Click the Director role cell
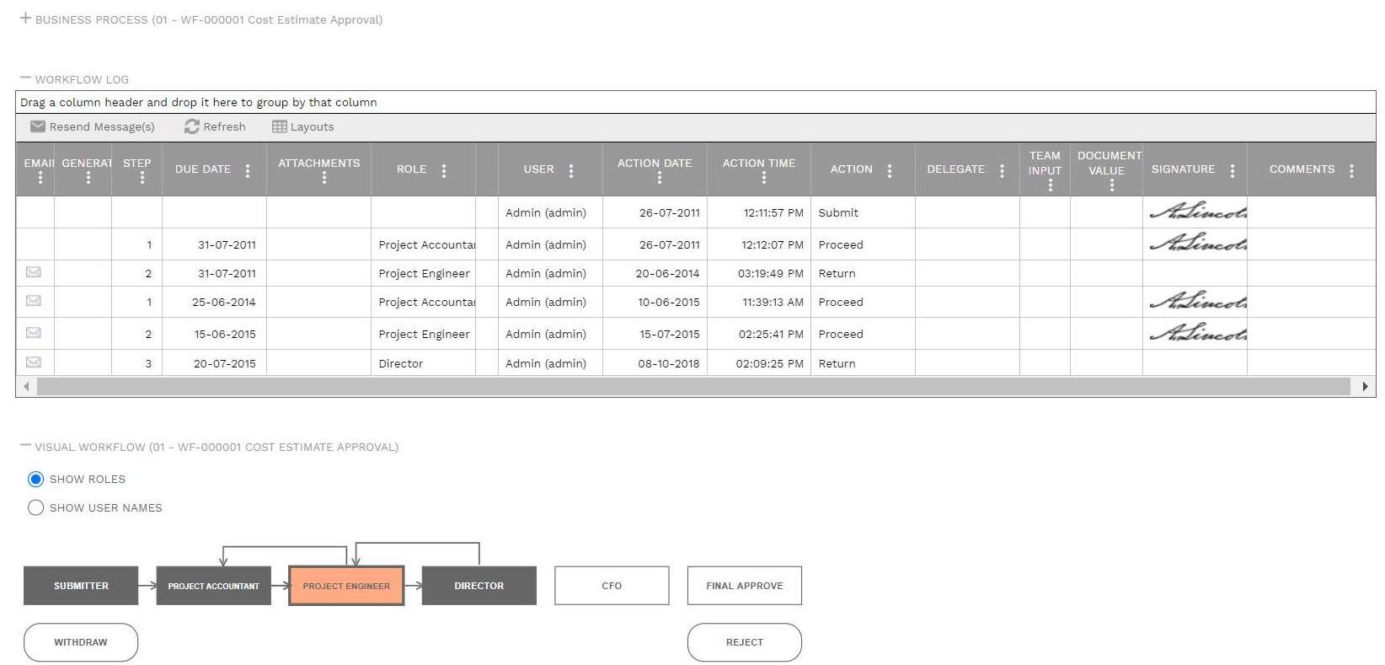Image resolution: width=1385 pixels, height=665 pixels. 423,363
